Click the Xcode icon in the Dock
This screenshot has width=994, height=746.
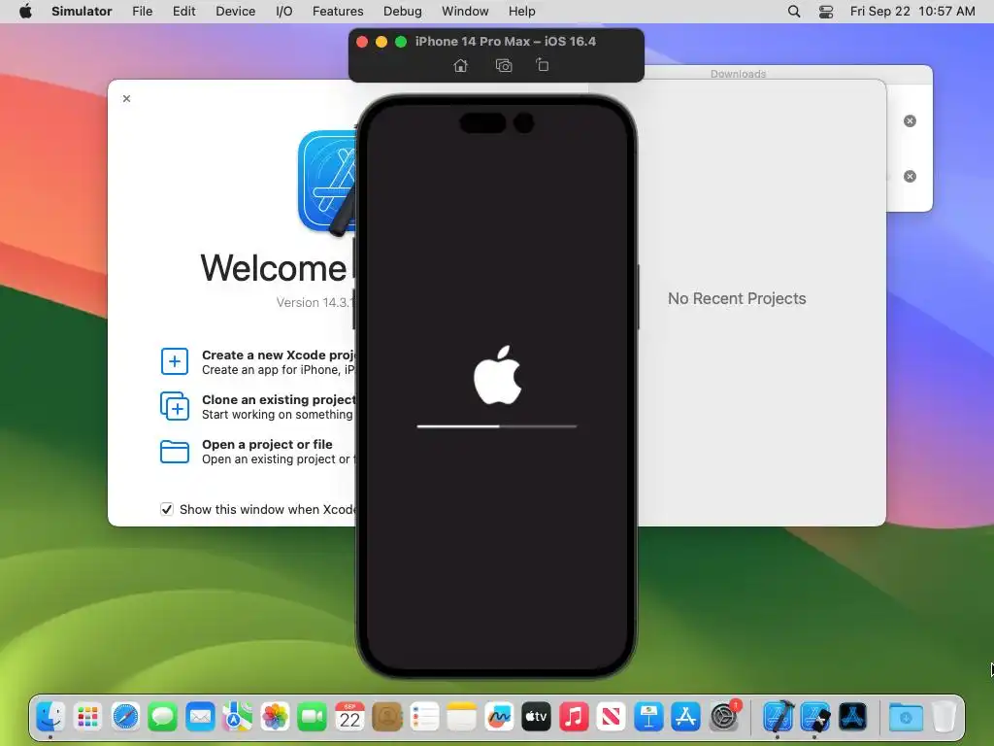tap(778, 717)
